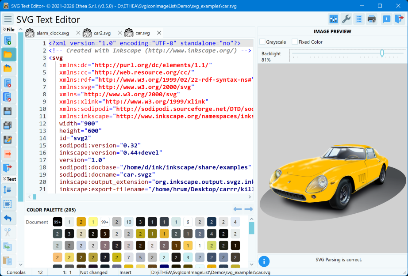Click the Close file icon
This screenshot has height=276, width=408.
click(x=8, y=83)
